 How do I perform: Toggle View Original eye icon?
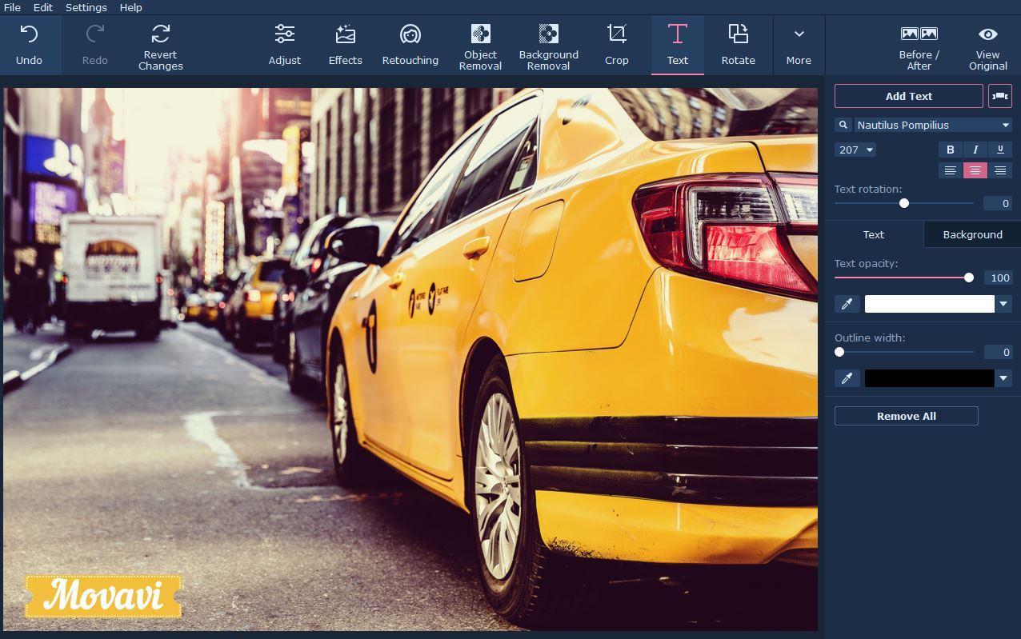click(x=987, y=34)
